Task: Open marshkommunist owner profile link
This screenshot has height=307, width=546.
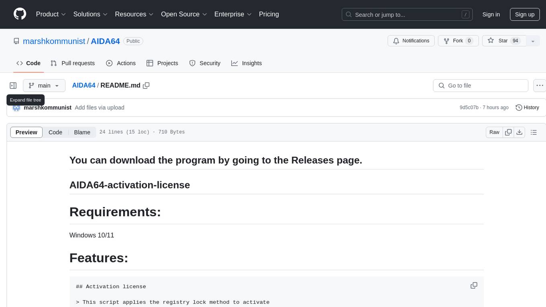Action: pos(54,41)
